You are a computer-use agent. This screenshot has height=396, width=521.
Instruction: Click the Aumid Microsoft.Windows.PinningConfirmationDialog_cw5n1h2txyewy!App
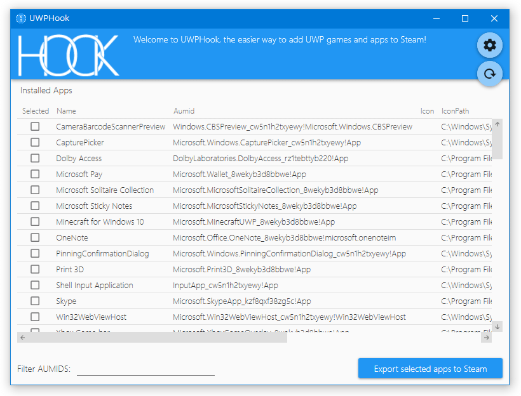coord(289,254)
